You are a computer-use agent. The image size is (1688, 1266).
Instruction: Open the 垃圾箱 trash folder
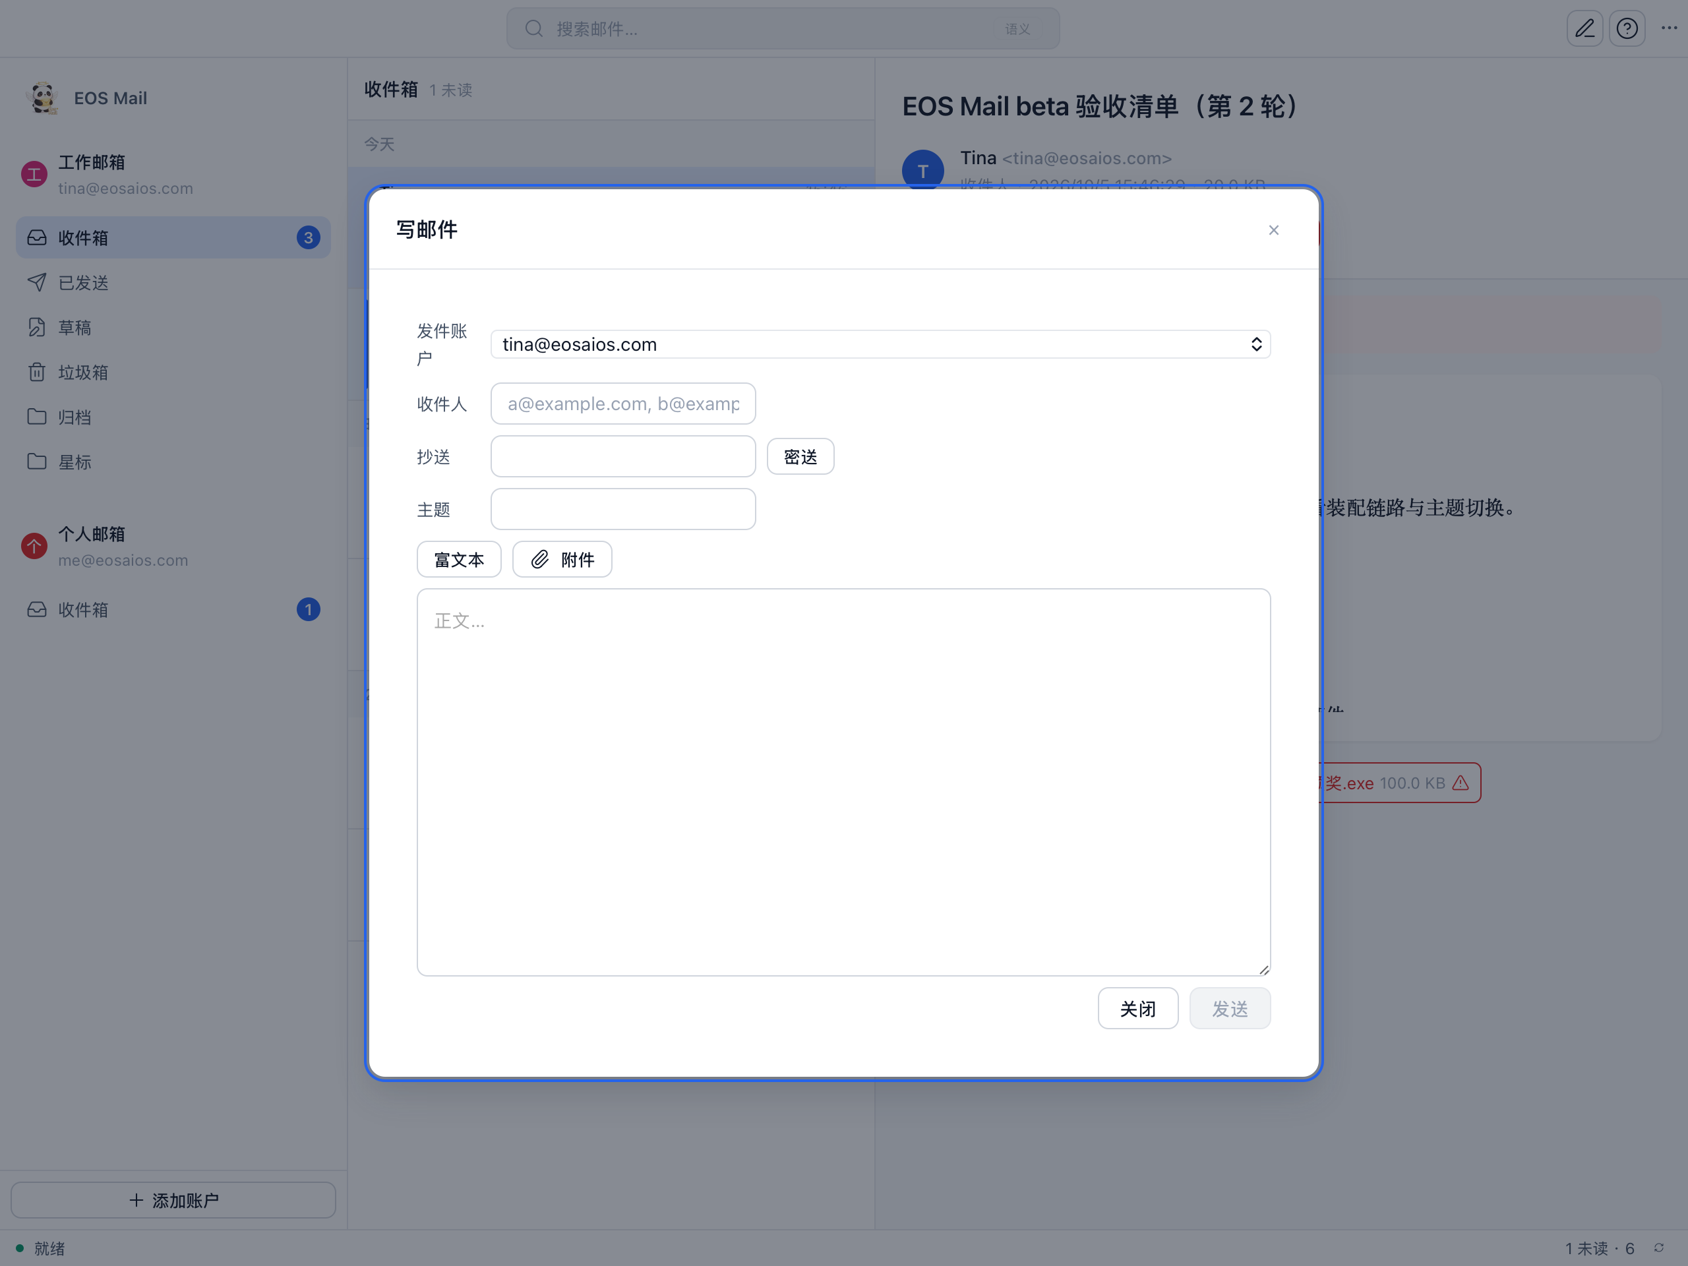click(173, 373)
